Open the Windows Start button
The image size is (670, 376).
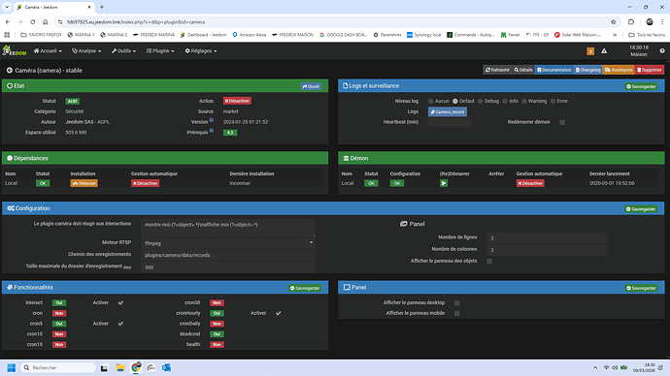(12, 367)
